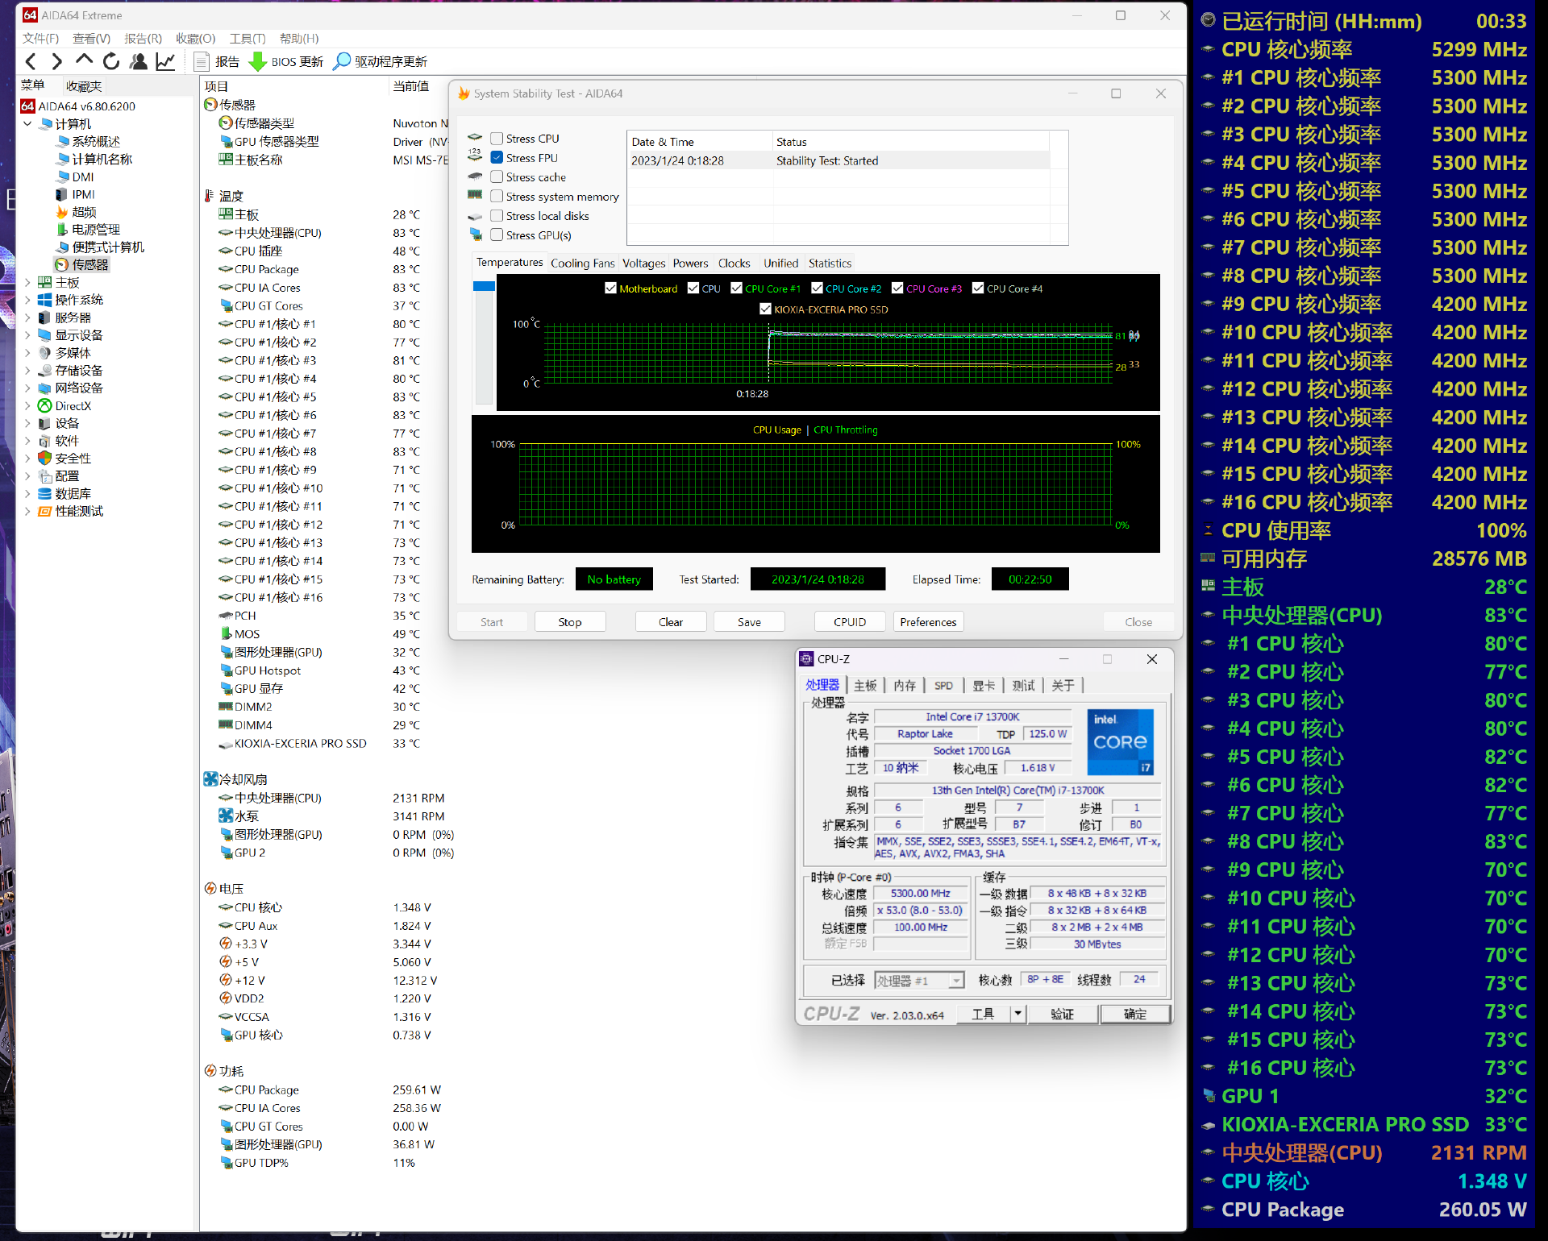The image size is (1548, 1241).
Task: Click the 驱动程序更新 magnifier icon
Action: [342, 61]
